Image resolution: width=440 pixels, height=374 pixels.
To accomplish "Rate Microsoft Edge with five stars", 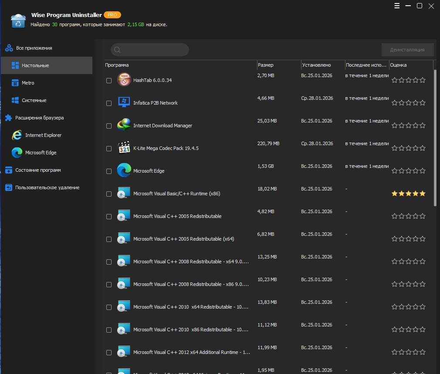I will tap(423, 171).
